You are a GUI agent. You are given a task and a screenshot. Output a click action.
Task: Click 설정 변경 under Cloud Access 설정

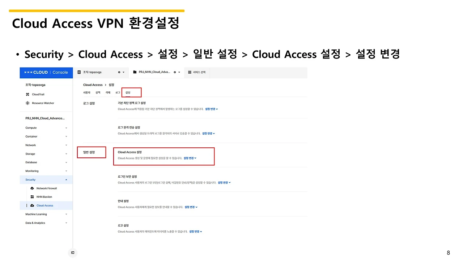(190, 158)
